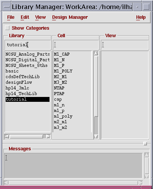Click the Cell list scroll up arrow

point(96,53)
